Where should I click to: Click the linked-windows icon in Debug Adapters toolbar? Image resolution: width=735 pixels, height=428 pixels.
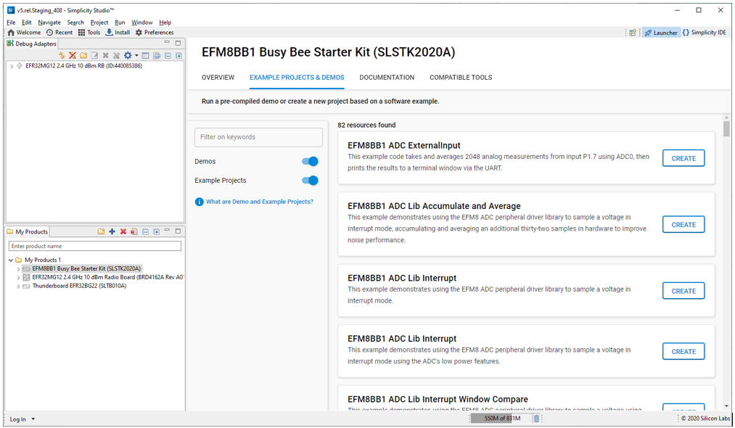pos(157,55)
